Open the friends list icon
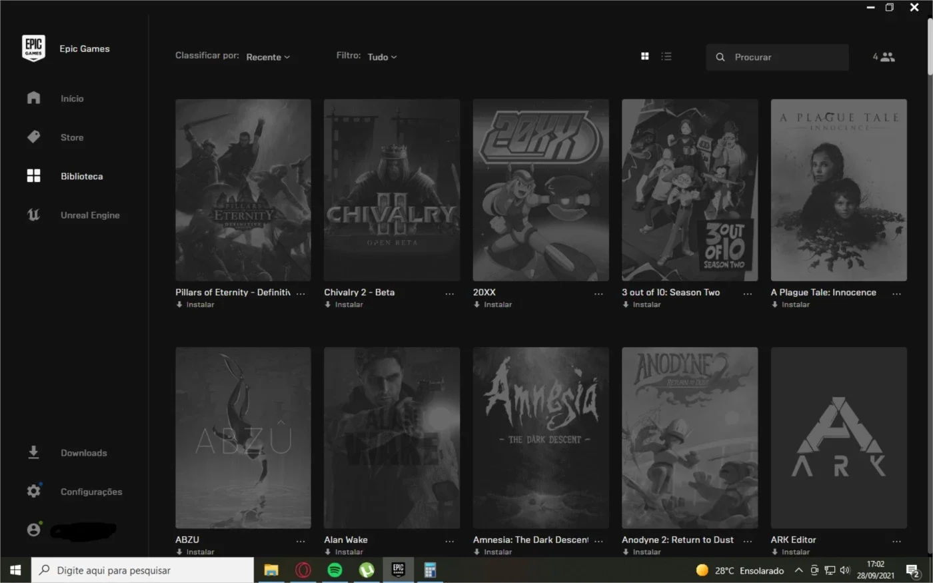Viewport: 933px width, 583px height. coord(884,57)
